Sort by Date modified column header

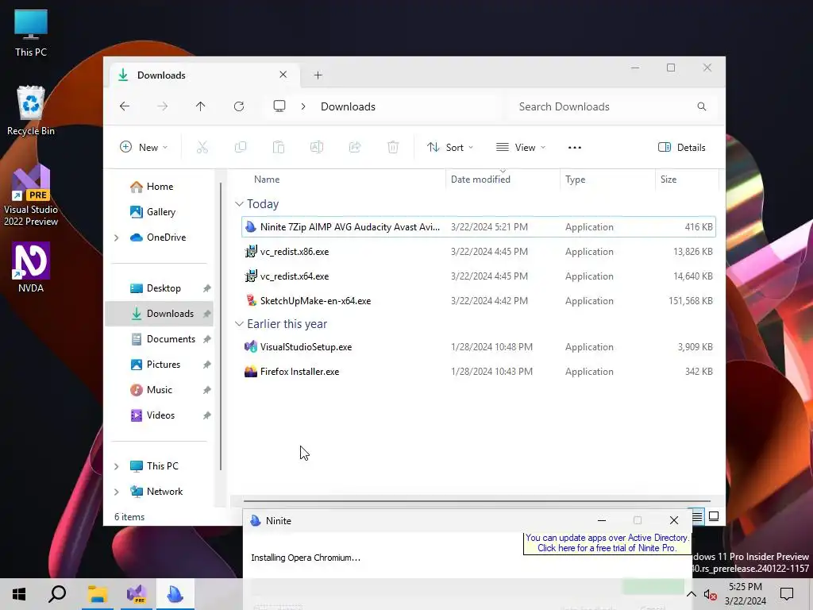pos(503,179)
